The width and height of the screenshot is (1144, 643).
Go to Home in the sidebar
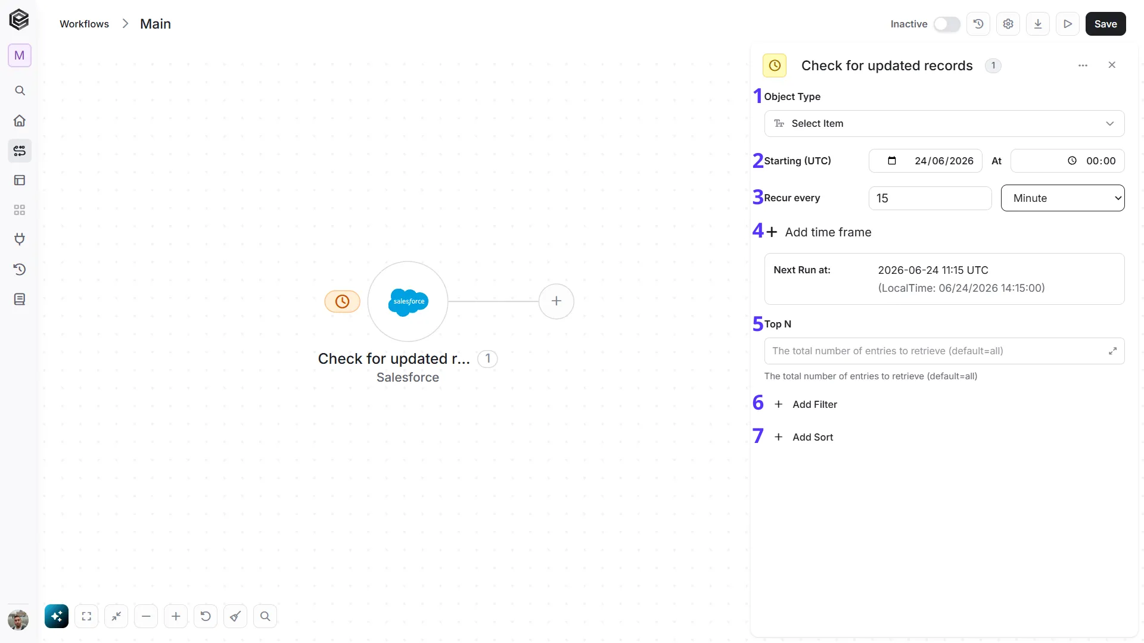click(20, 120)
